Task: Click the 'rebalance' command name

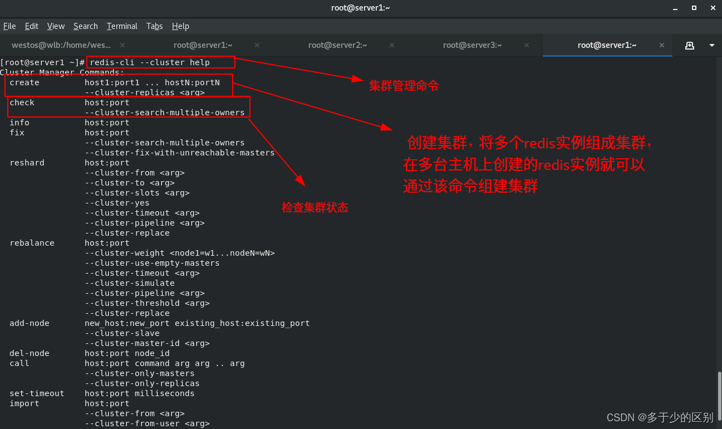Action: [32, 243]
